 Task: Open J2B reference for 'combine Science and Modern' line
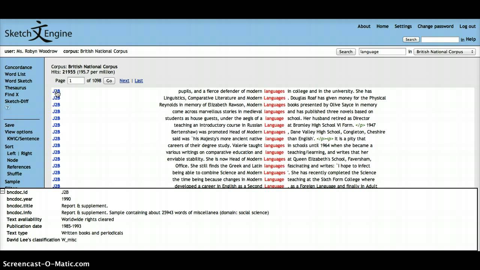click(x=56, y=172)
